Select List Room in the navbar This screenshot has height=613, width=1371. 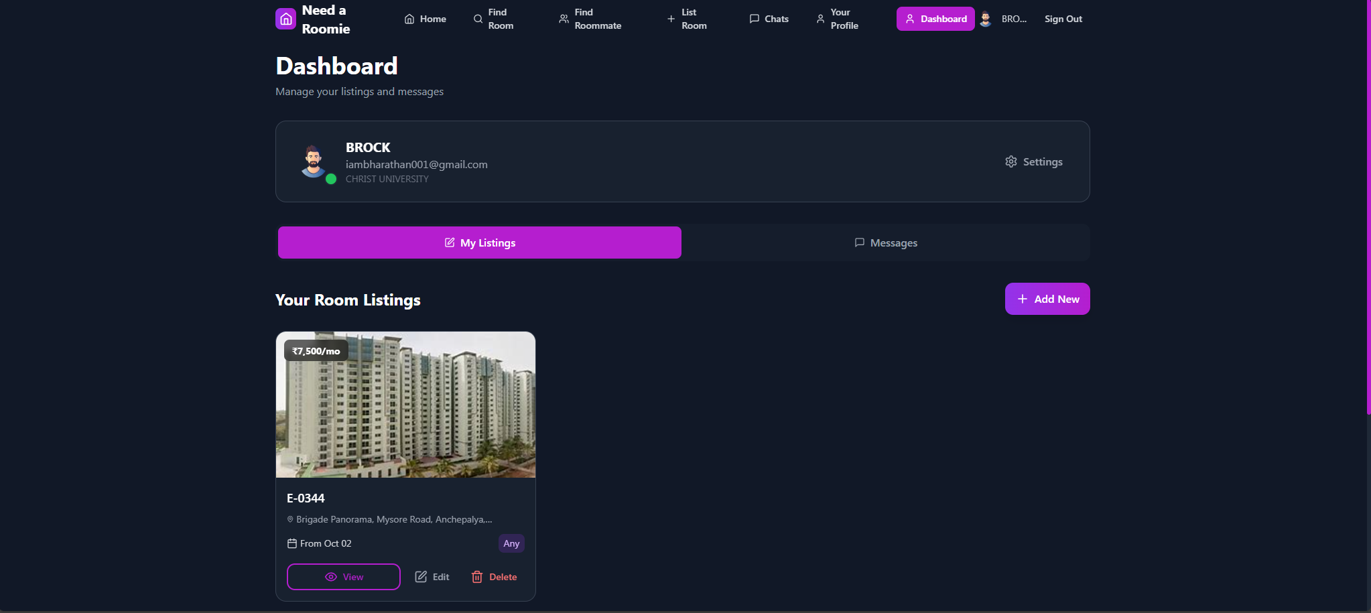[687, 19]
